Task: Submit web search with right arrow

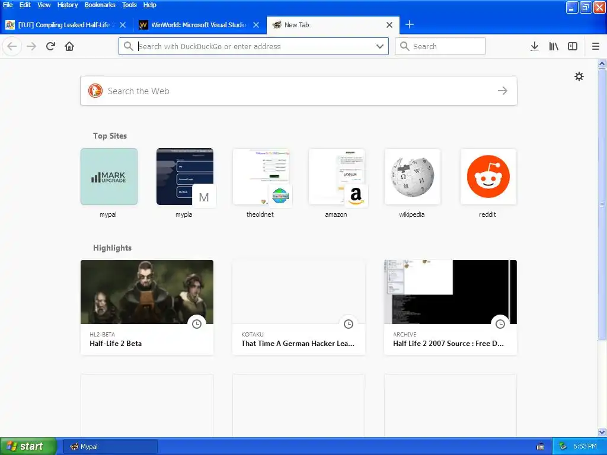Action: [503, 91]
